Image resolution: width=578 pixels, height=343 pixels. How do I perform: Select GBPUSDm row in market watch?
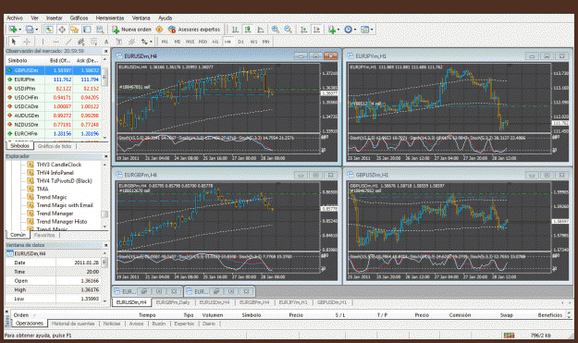point(53,70)
